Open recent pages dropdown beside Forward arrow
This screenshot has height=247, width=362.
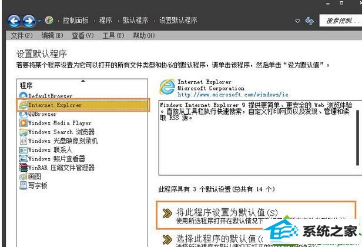tap(39, 21)
